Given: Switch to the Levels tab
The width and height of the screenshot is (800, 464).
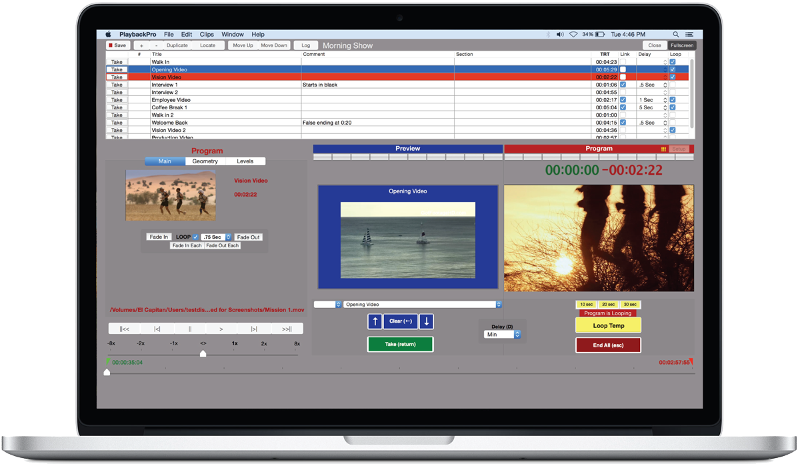Looking at the screenshot, I should click(x=245, y=161).
